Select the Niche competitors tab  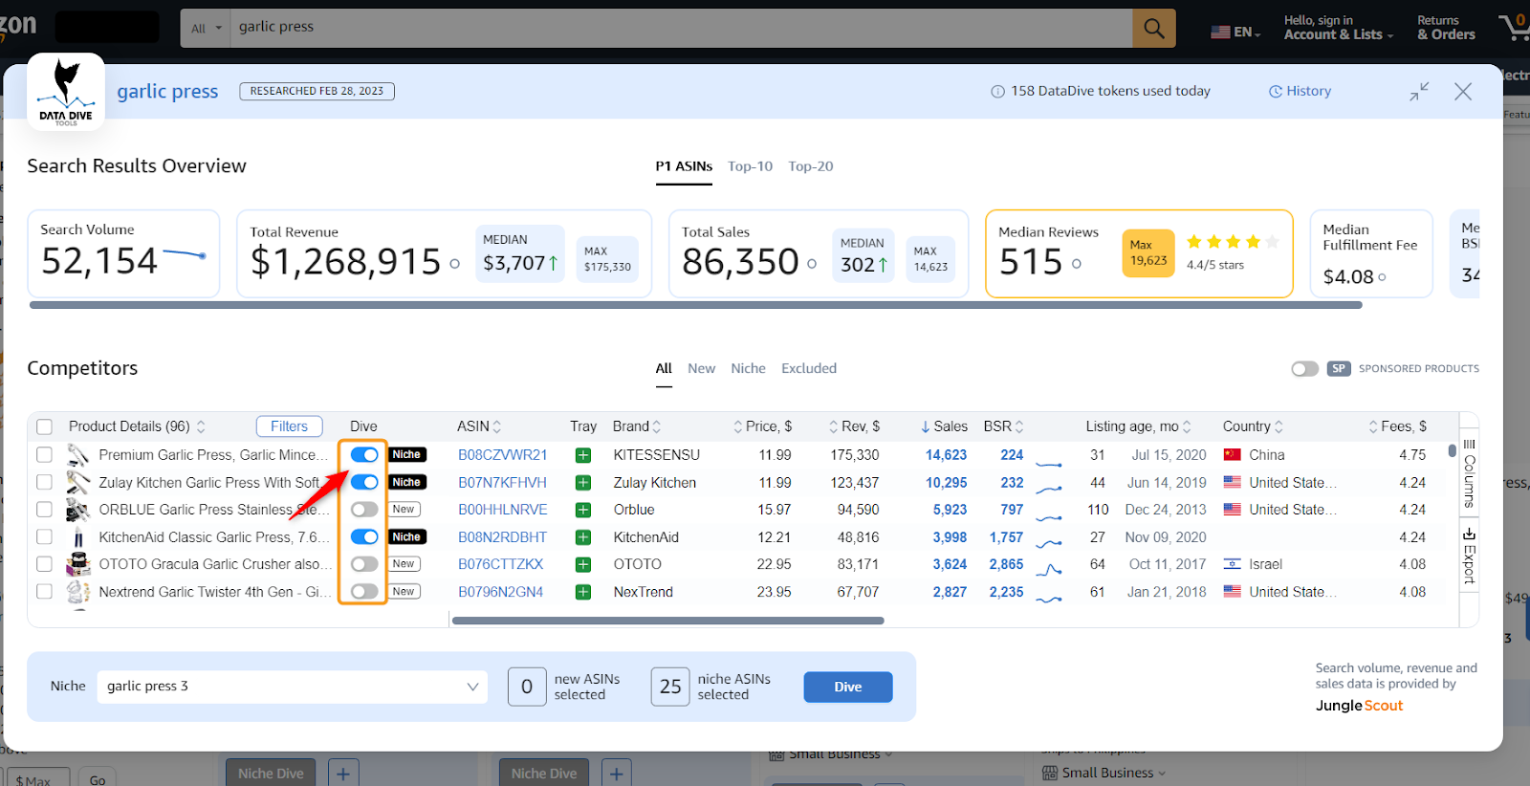pyautogui.click(x=748, y=369)
